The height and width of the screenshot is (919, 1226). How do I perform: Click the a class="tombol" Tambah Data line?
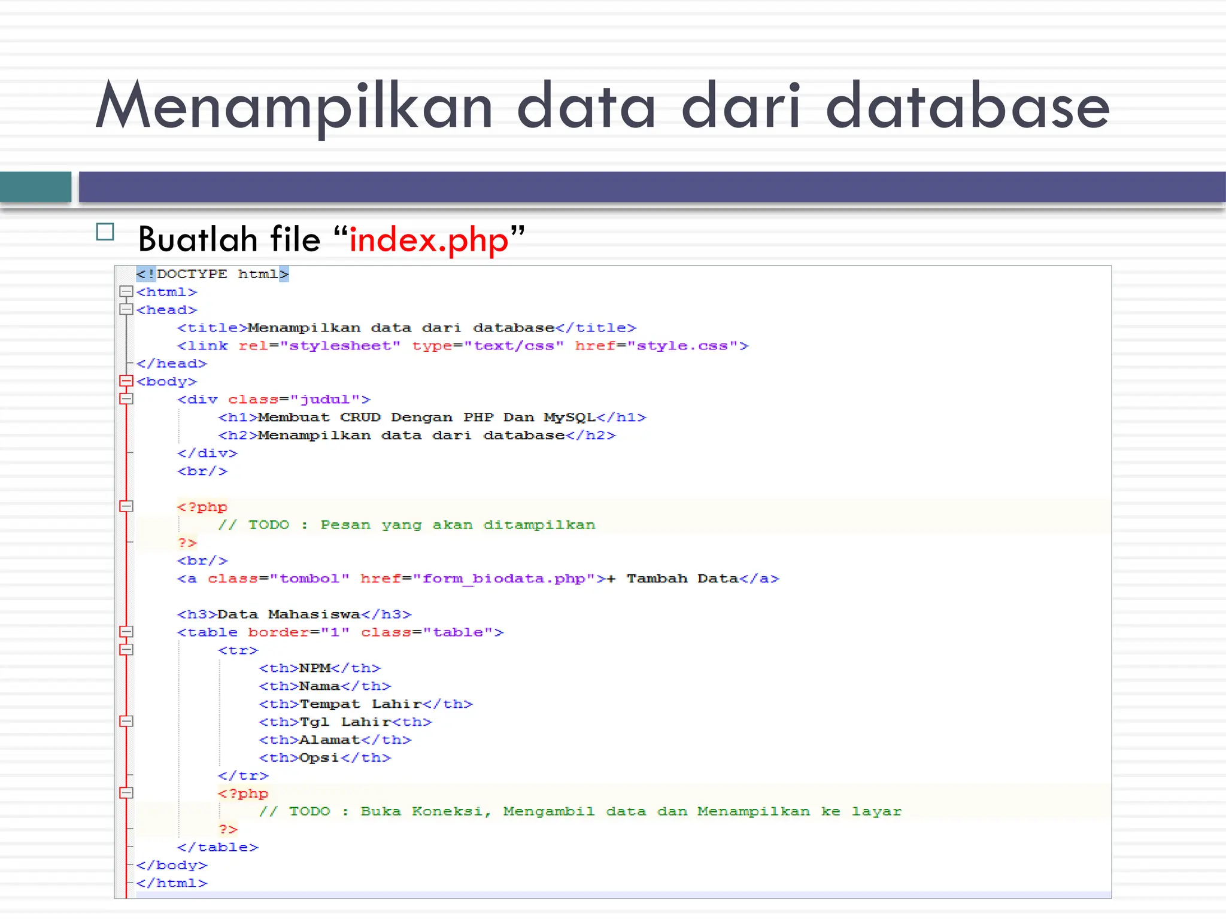pos(478,579)
